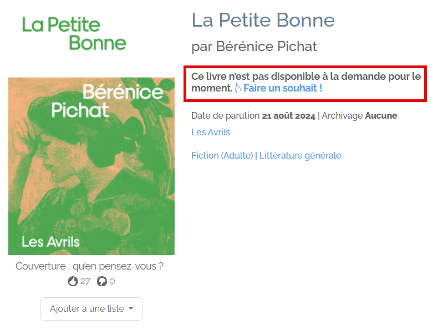Click the like count of 27
Viewport: 433px width, 330px height.
click(85, 281)
